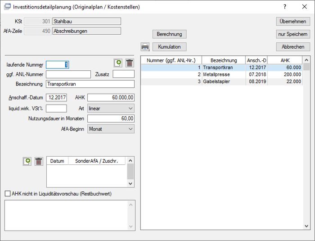The image size is (315, 241).
Task: Click the Abbrechen button
Action: point(293,47)
